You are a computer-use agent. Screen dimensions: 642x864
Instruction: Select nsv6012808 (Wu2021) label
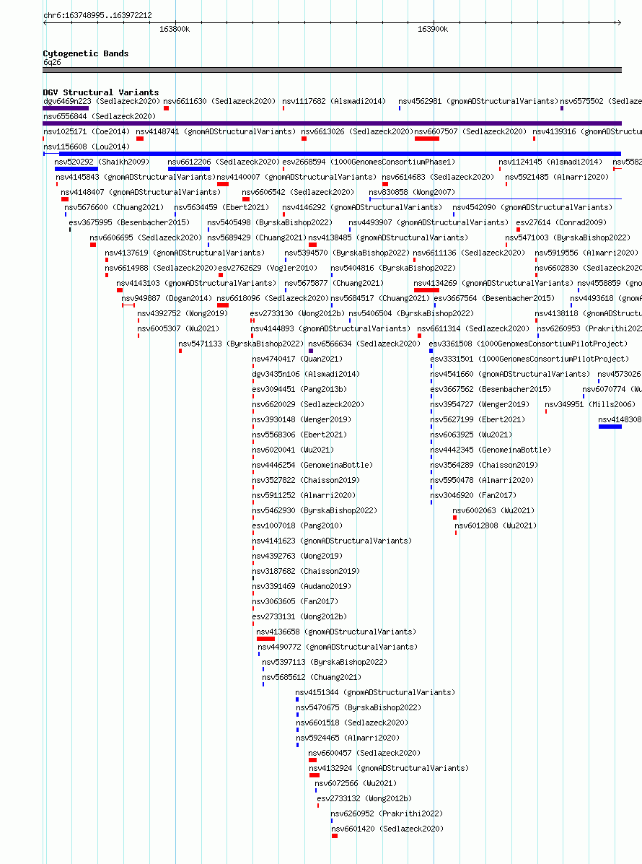pos(496,525)
